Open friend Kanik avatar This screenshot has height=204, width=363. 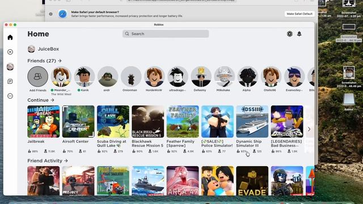tap(85, 76)
